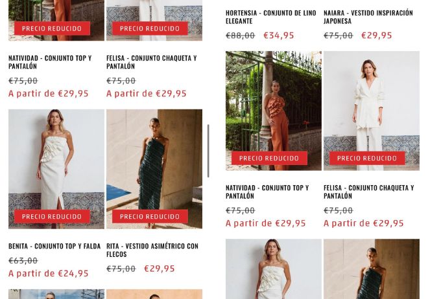This screenshot has width=428, height=299.
Task: Click the white blazer and trousers photo in right panel
Action: tap(372, 111)
